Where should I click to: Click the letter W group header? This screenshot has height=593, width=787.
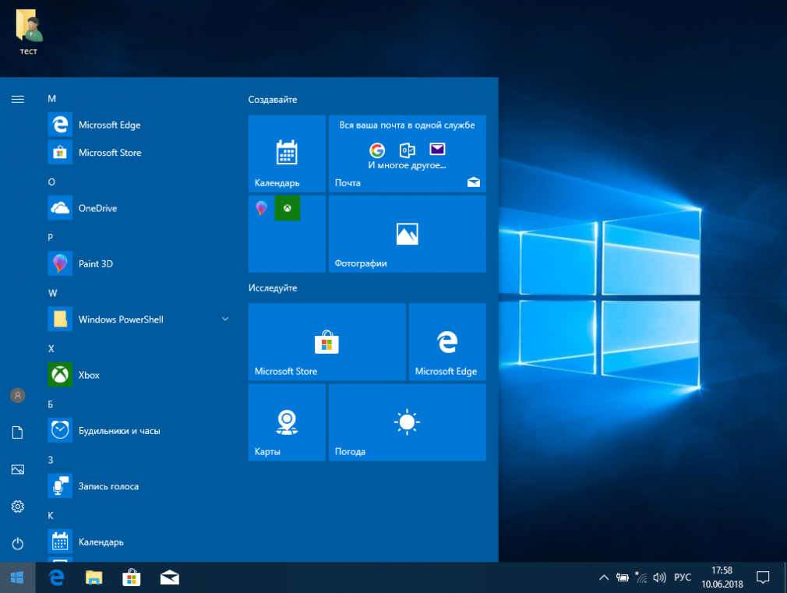tap(53, 293)
